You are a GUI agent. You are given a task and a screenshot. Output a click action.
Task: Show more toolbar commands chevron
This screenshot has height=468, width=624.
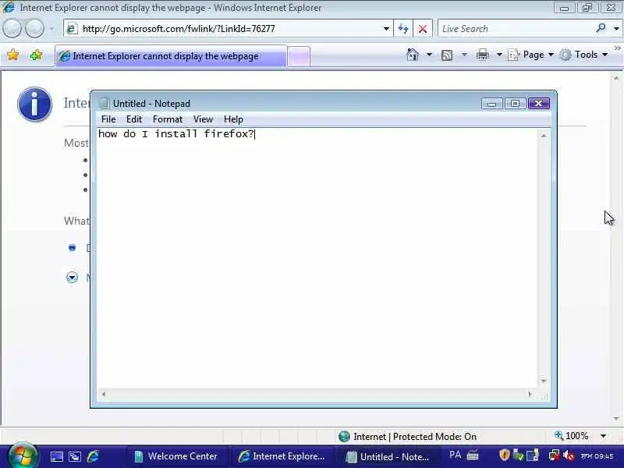click(x=617, y=48)
